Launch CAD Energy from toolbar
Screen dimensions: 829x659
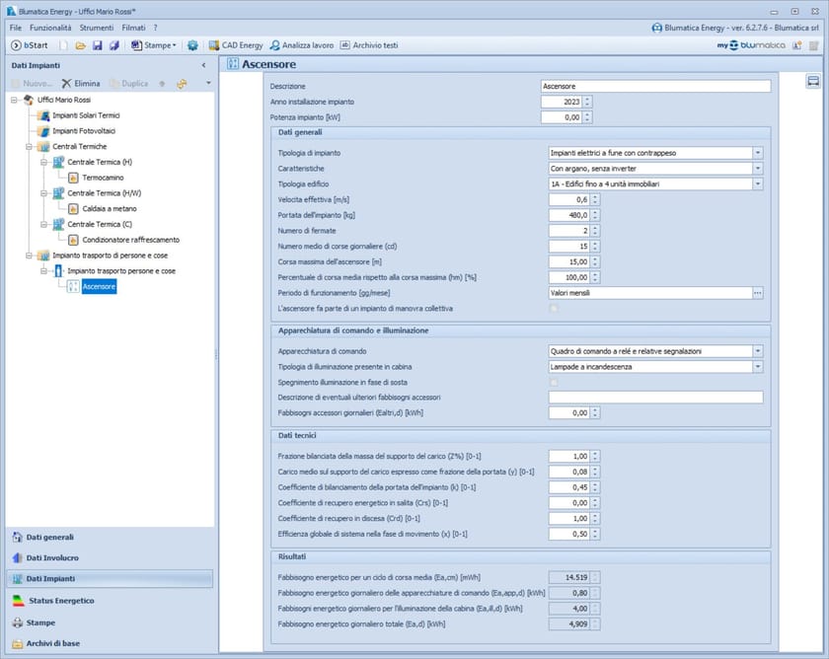(x=235, y=45)
